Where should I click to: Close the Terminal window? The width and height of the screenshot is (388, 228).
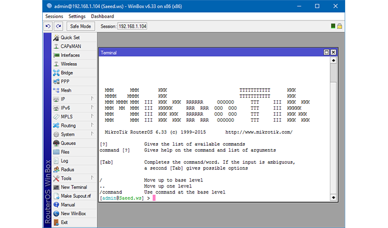click(x=333, y=53)
